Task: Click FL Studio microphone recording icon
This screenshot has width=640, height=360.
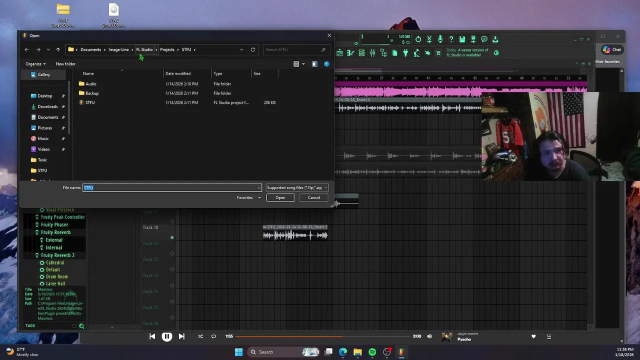Action: click(440, 39)
